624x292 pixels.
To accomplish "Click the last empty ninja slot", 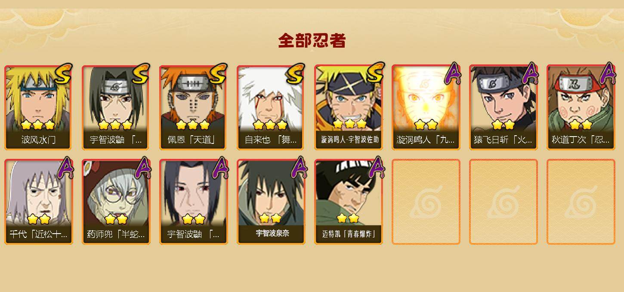I will point(581,202).
